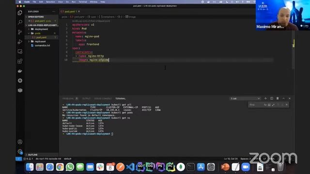Split the terminal

pos(272,98)
